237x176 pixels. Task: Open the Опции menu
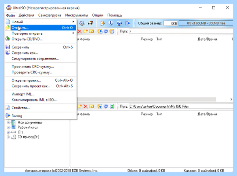pos(98,15)
